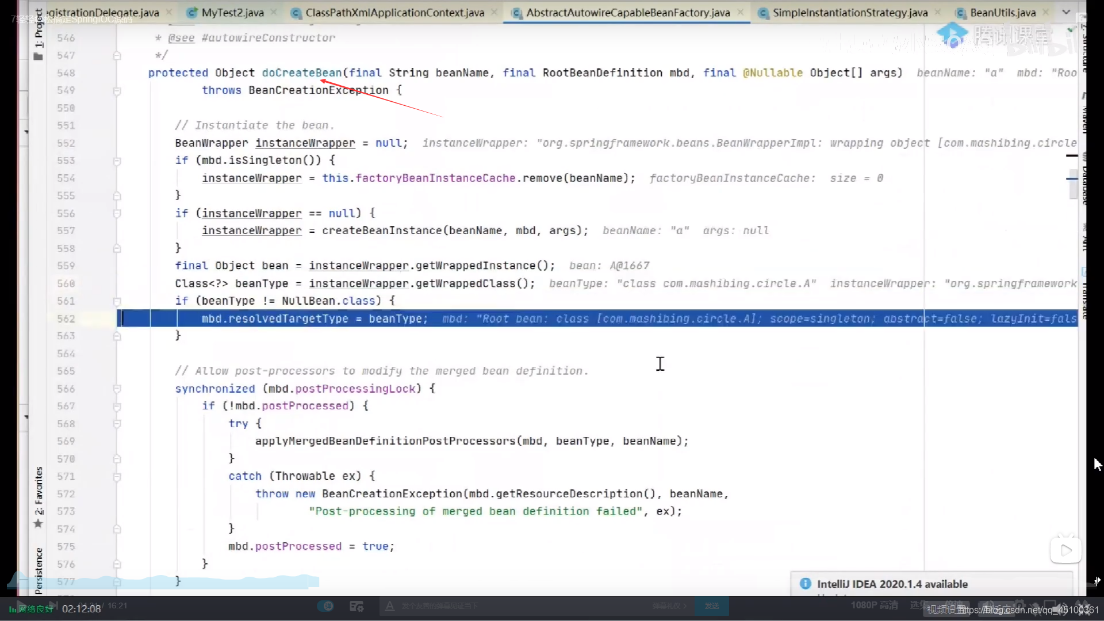Screen dimensions: 1104x621
Task: Click the info icon in update notification
Action: pyautogui.click(x=806, y=584)
